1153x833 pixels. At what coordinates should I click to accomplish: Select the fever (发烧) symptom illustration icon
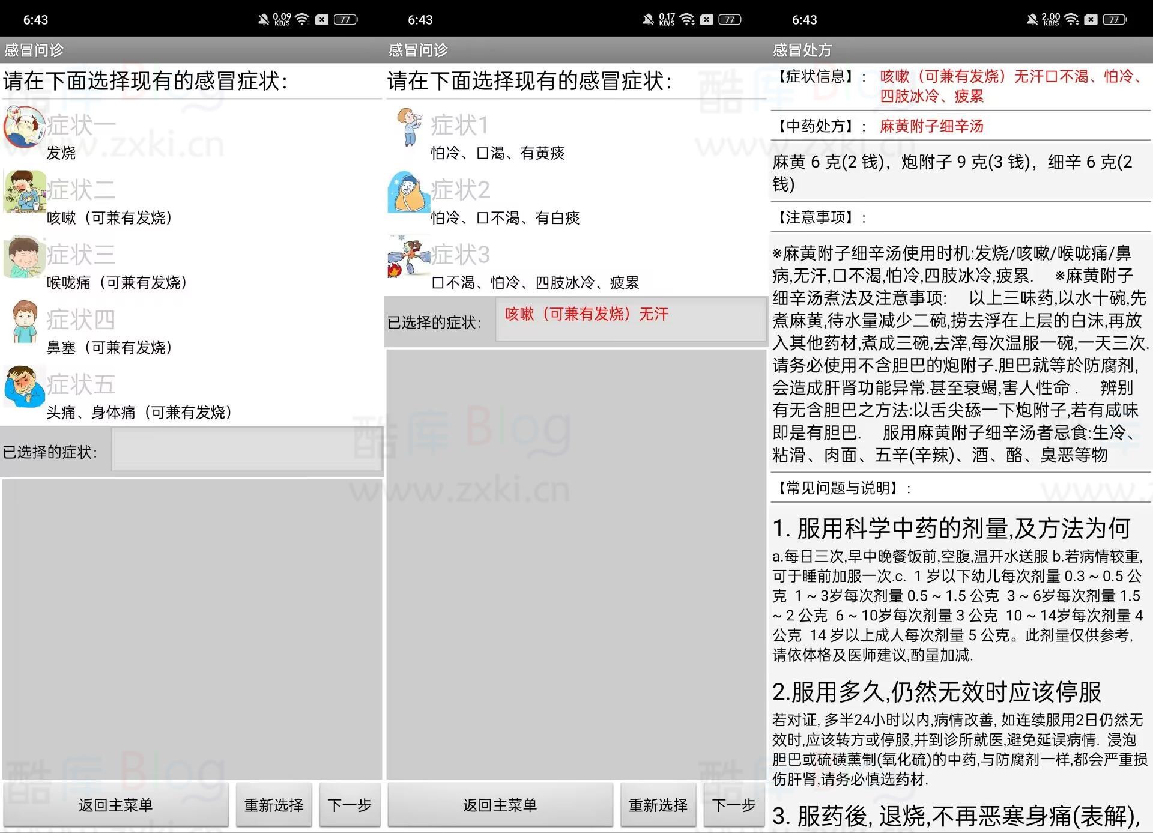pos(24,127)
